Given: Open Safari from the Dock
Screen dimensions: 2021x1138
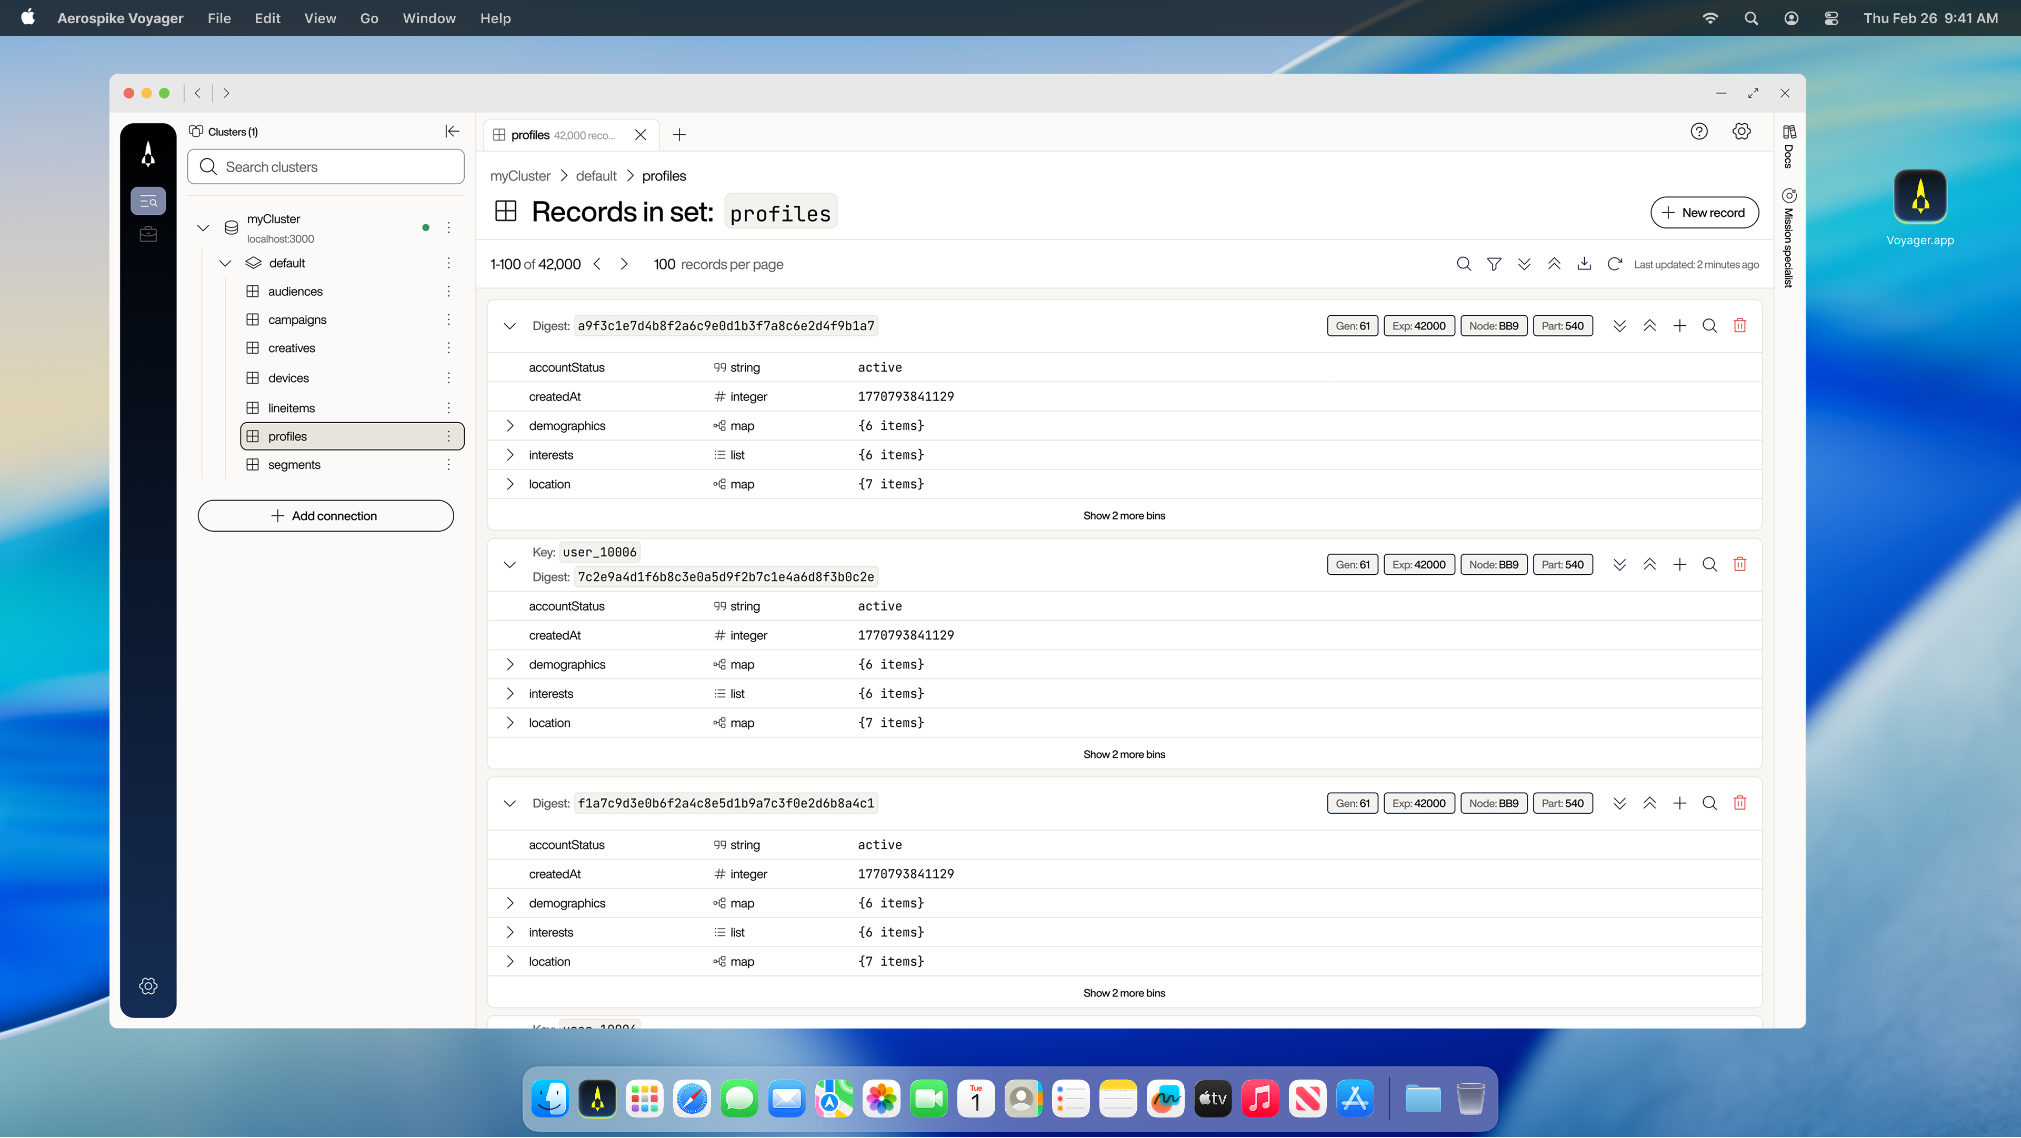Looking at the screenshot, I should tap(692, 1099).
